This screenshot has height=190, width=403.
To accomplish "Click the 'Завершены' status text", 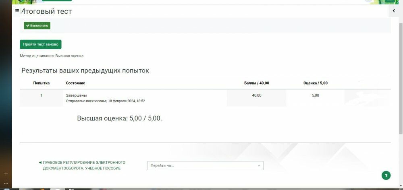I will click(76, 95).
